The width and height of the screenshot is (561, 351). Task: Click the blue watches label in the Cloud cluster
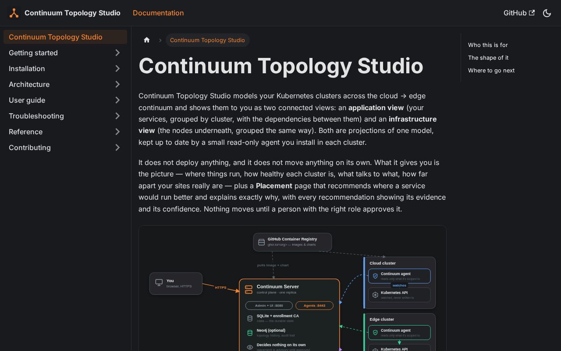click(399, 285)
